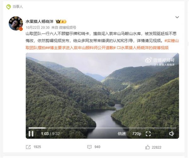The height and width of the screenshot is (158, 189).
Task: Click the 微博视频号 source link
Action: [x=67, y=28]
